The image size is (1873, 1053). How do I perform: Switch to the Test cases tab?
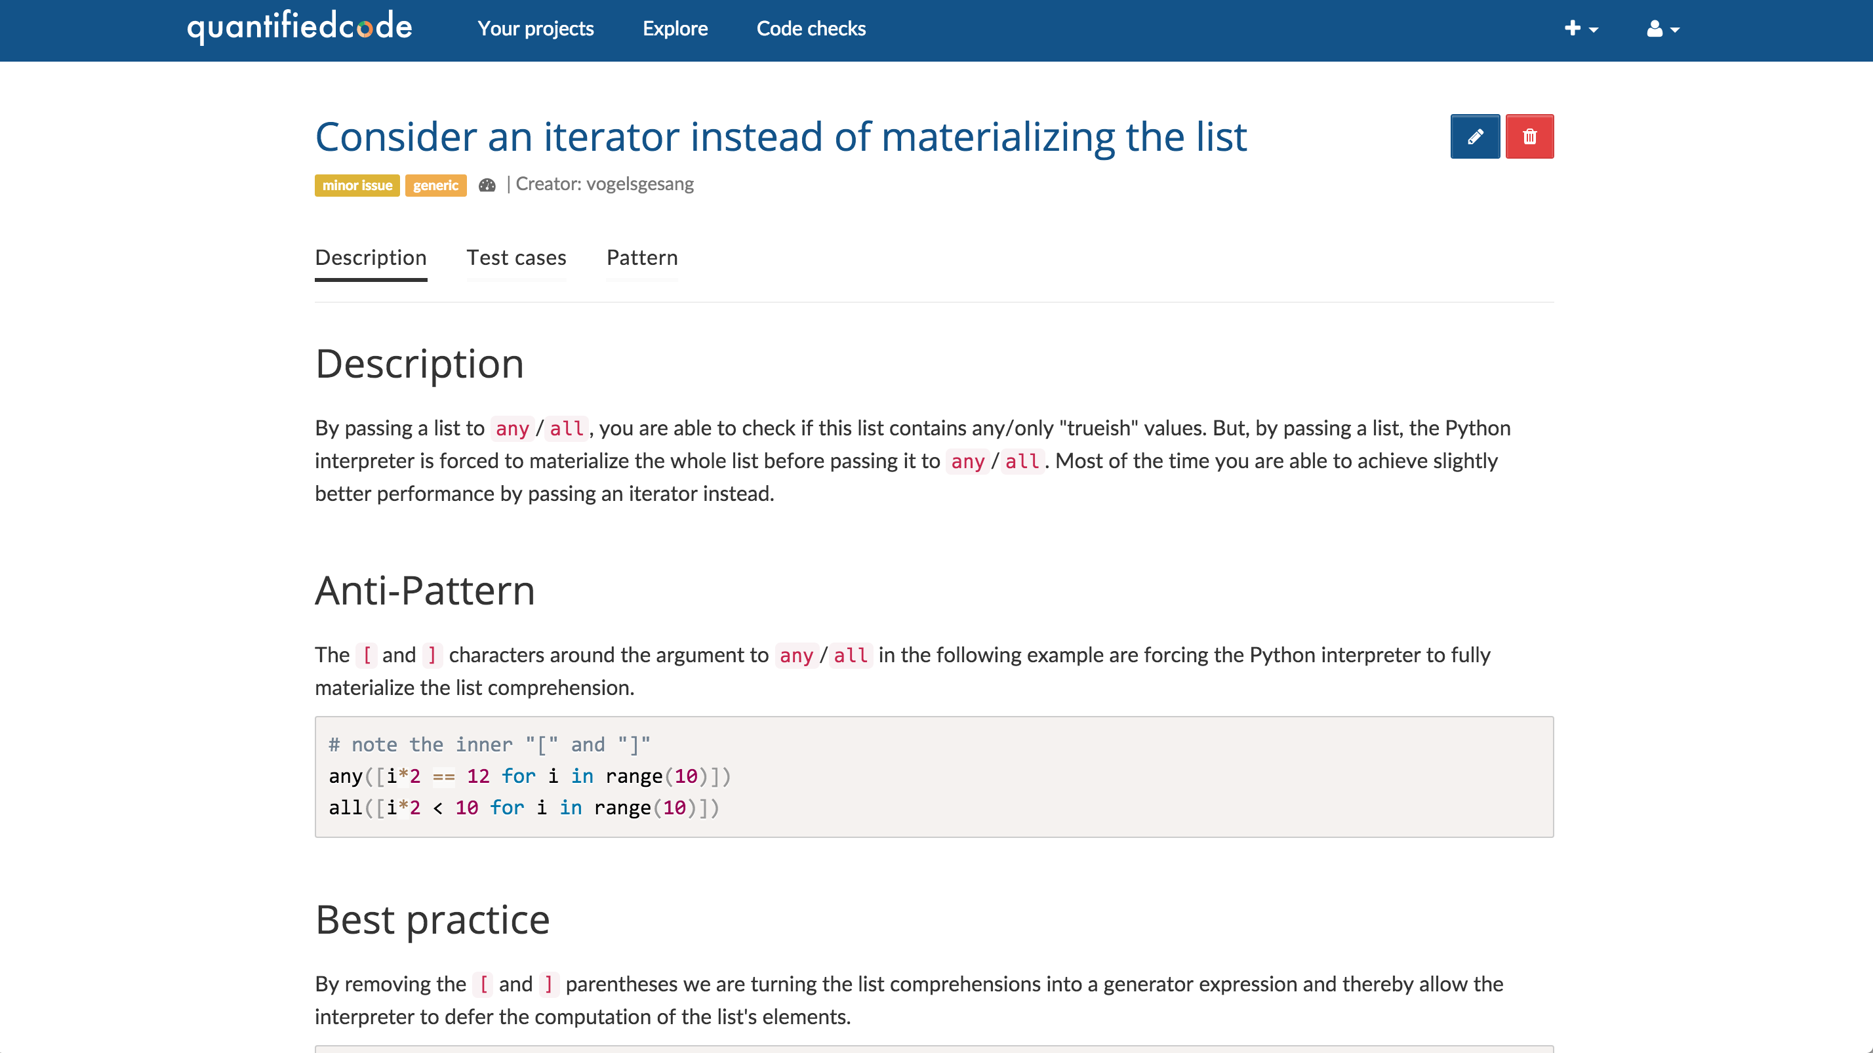tap(516, 258)
